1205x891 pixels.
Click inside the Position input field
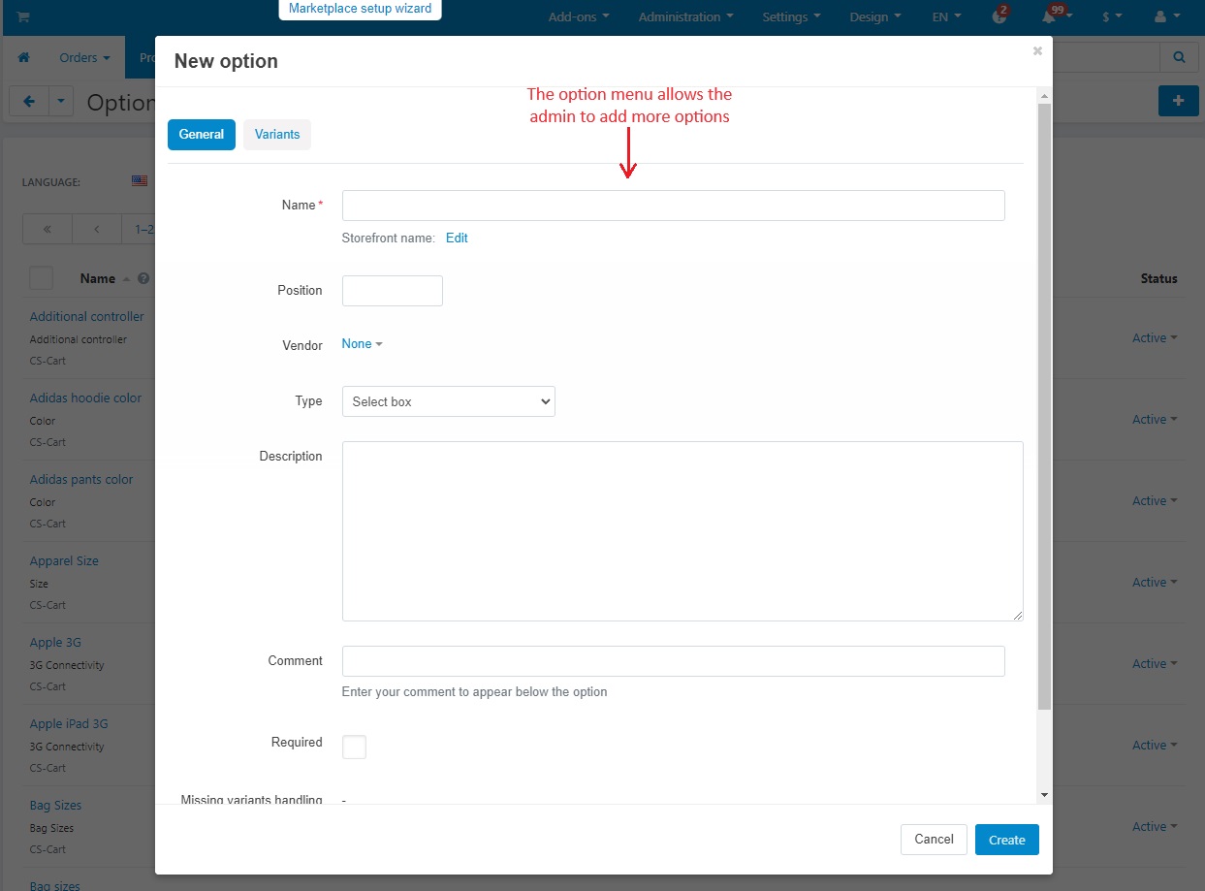393,291
